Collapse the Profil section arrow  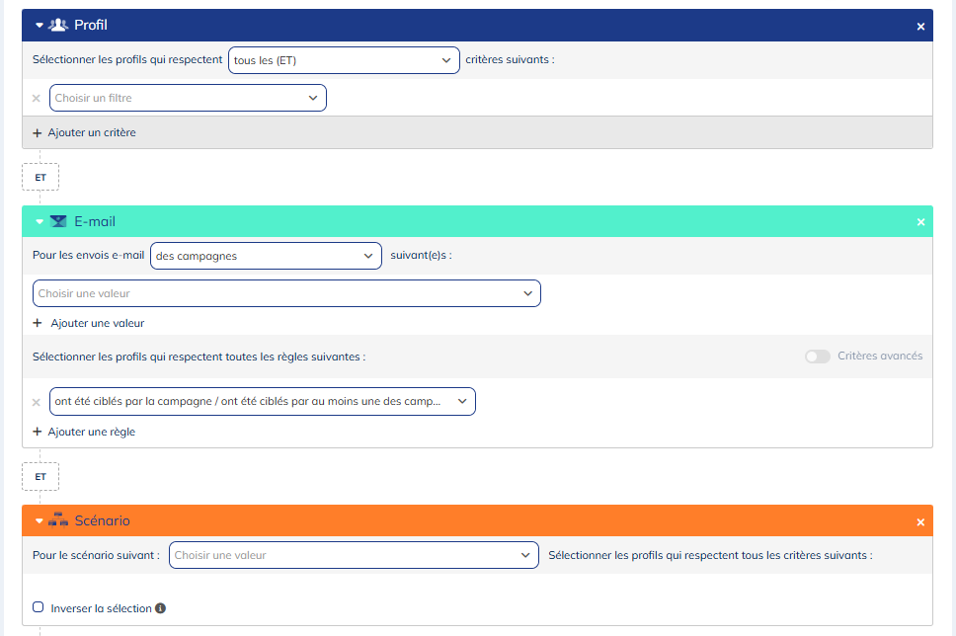click(40, 26)
